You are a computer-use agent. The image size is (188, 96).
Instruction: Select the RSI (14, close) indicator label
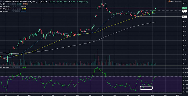click(5, 67)
